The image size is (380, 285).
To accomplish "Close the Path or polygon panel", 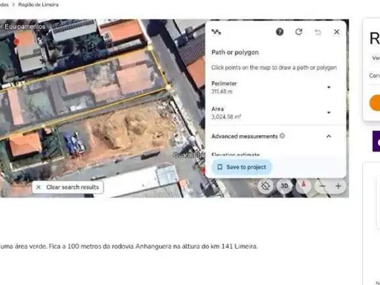I will [x=337, y=31].
